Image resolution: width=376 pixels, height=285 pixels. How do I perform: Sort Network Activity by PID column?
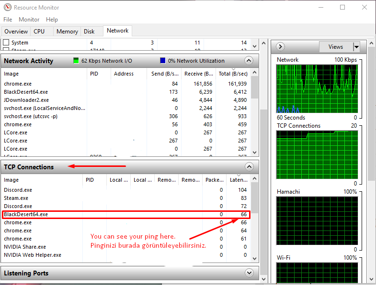click(99, 74)
